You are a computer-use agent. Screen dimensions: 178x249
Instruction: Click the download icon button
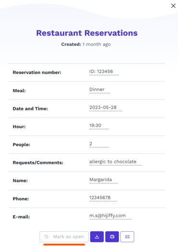pyautogui.click(x=97, y=236)
